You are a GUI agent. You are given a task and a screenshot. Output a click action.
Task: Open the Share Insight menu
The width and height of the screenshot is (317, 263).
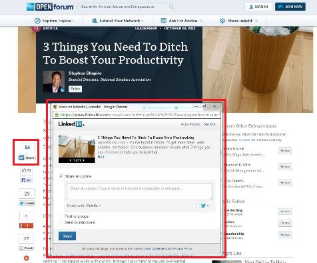tap(238, 21)
